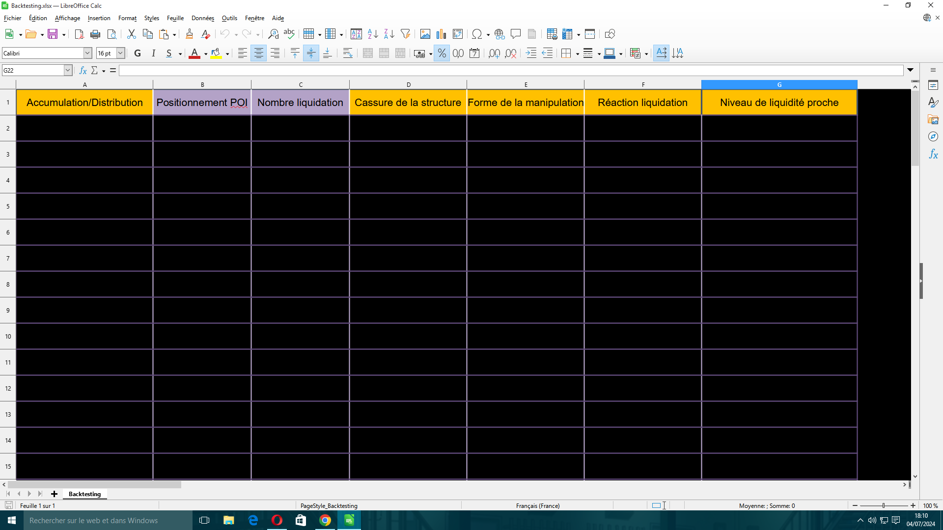
Task: Open the Function Wizard fx icon
Action: point(83,70)
